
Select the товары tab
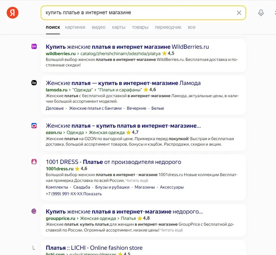click(140, 27)
